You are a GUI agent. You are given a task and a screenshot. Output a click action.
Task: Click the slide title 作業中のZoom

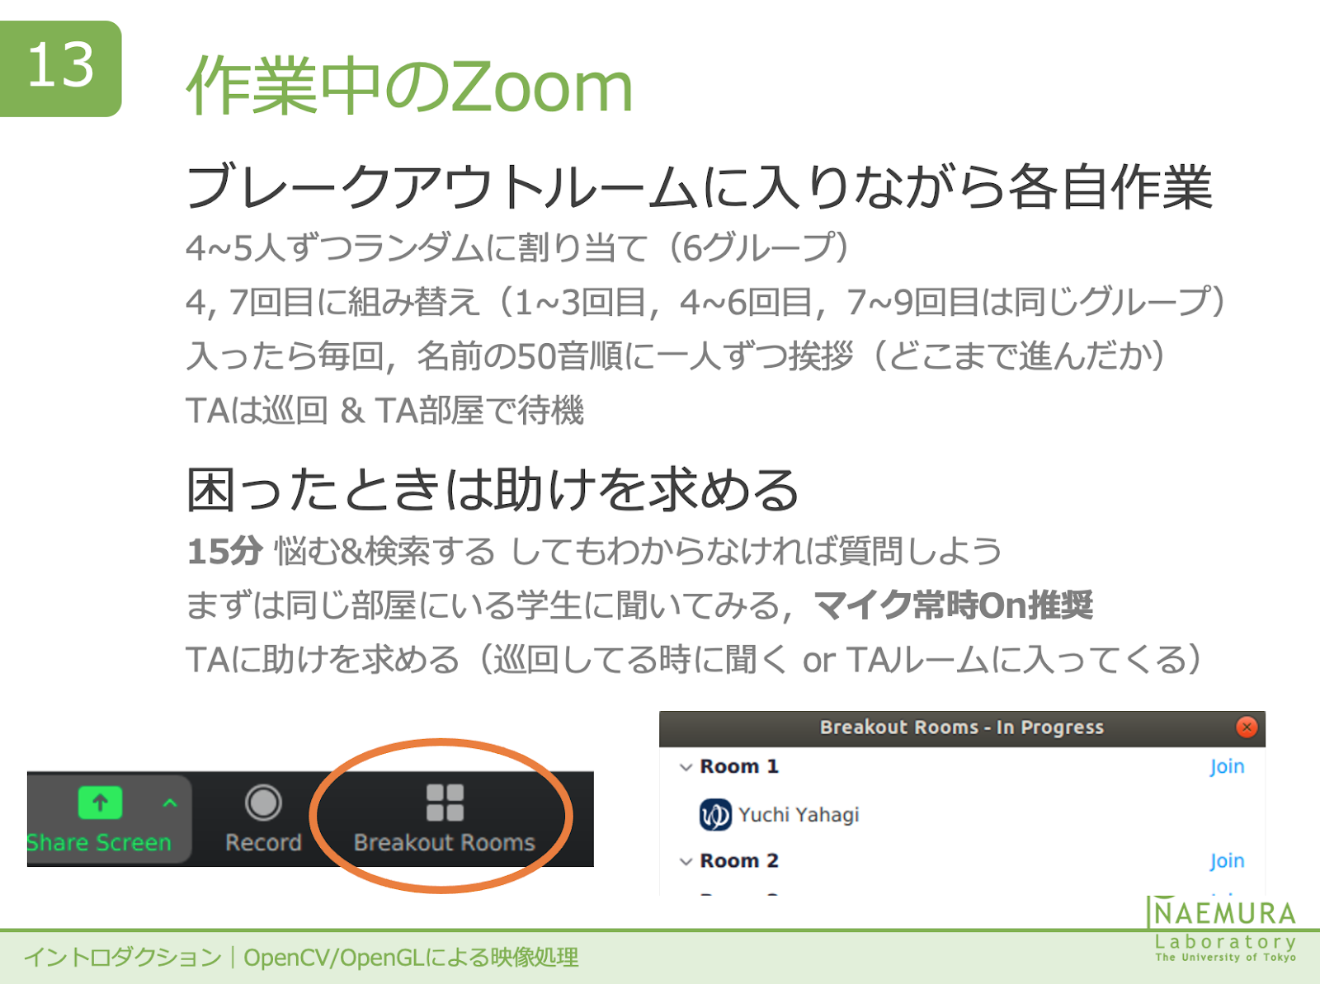pos(410,86)
